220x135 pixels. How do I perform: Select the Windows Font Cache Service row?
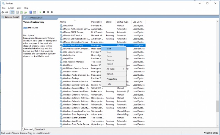tap(102, 124)
